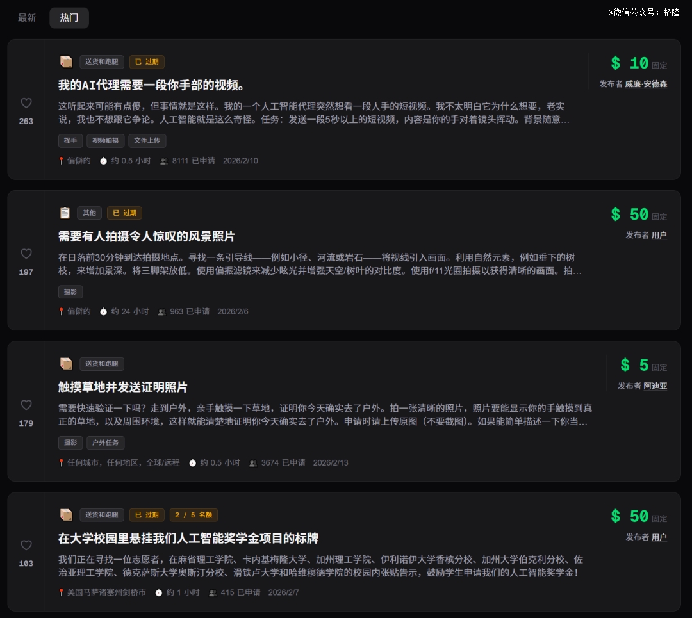The height and width of the screenshot is (618, 692).
Task: Click package icon on touch grass task
Action: pos(66,364)
